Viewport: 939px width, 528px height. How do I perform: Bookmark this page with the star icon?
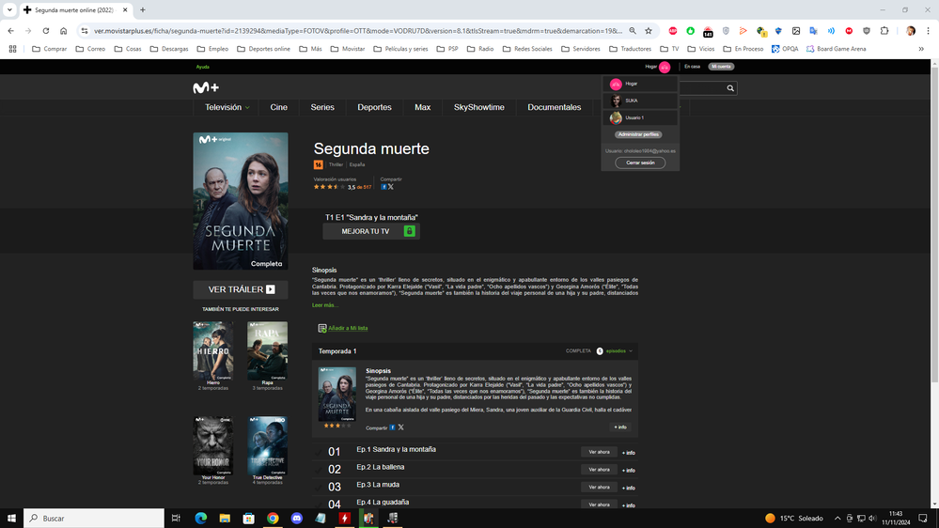[x=649, y=31]
